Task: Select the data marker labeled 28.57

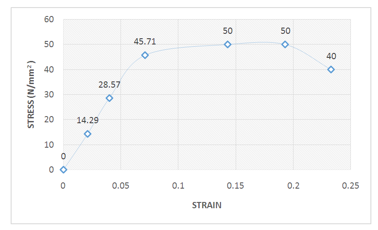Action: (x=109, y=98)
